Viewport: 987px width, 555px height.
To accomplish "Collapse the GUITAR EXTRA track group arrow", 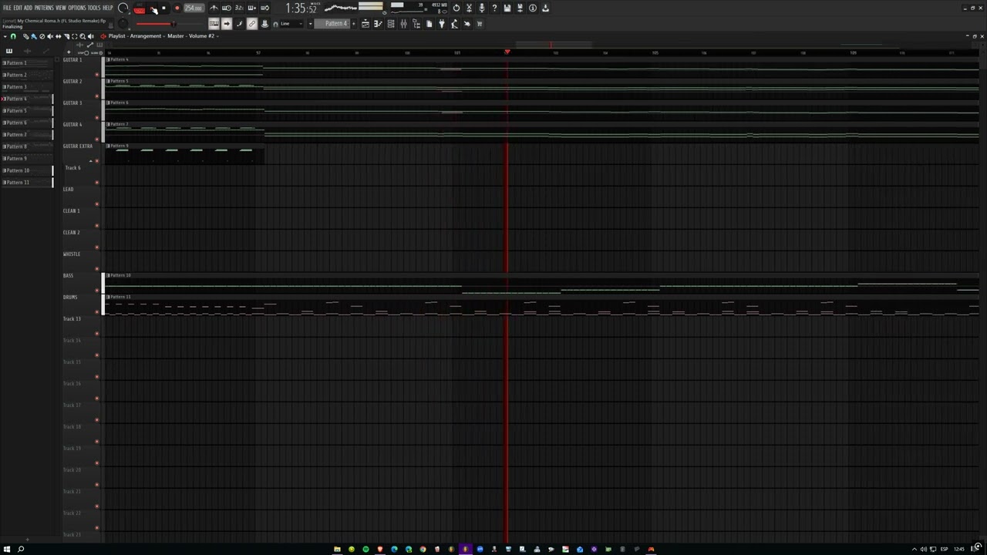I will pyautogui.click(x=90, y=160).
